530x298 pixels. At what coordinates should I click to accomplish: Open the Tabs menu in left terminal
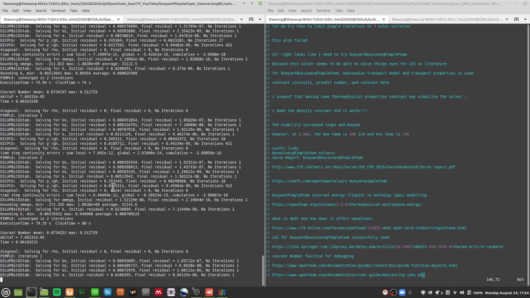[x=73, y=10]
